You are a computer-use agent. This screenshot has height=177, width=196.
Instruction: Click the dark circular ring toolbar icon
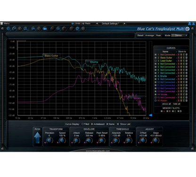tap(20, 29)
